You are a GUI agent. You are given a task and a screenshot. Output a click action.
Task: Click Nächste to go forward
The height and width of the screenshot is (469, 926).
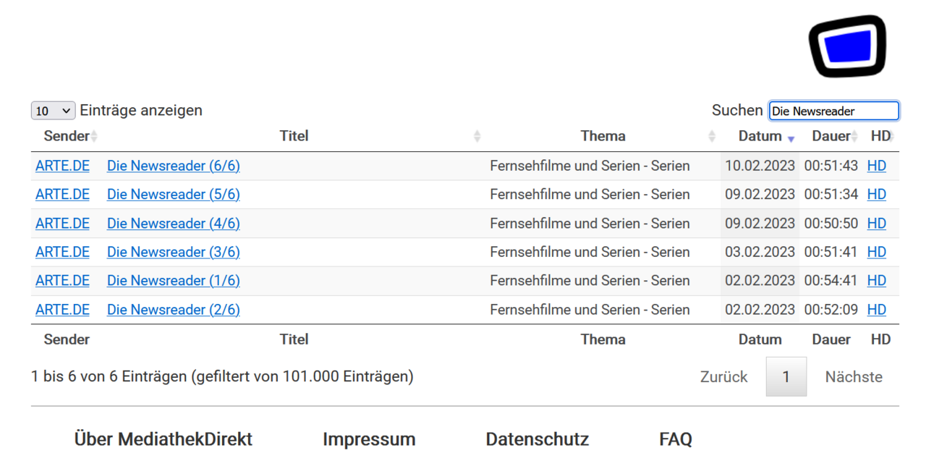tap(853, 376)
